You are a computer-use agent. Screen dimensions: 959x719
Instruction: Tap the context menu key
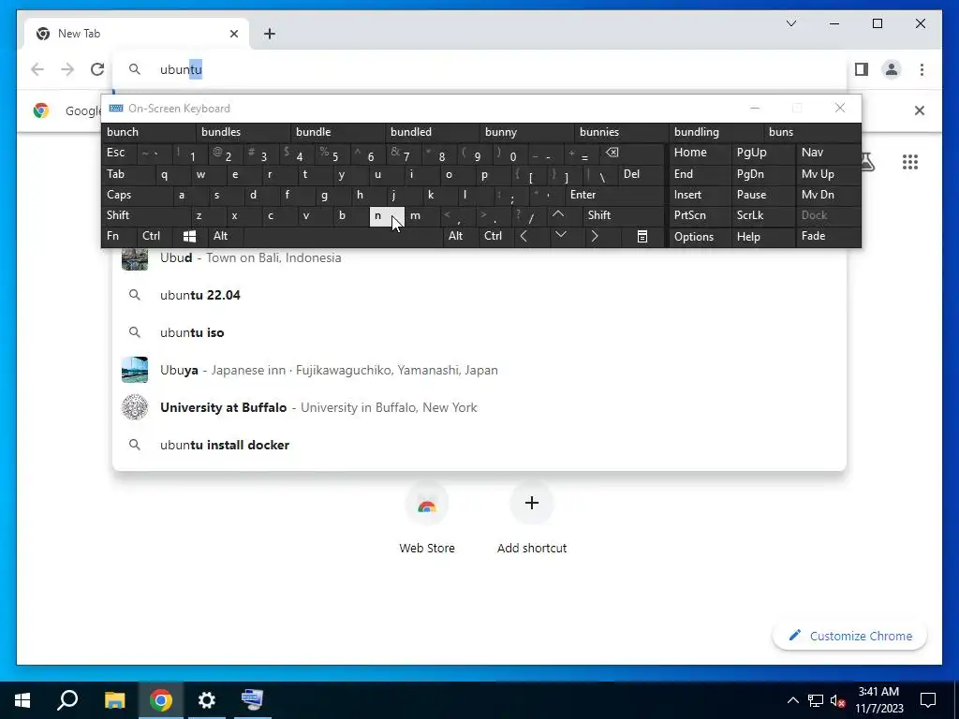(642, 236)
